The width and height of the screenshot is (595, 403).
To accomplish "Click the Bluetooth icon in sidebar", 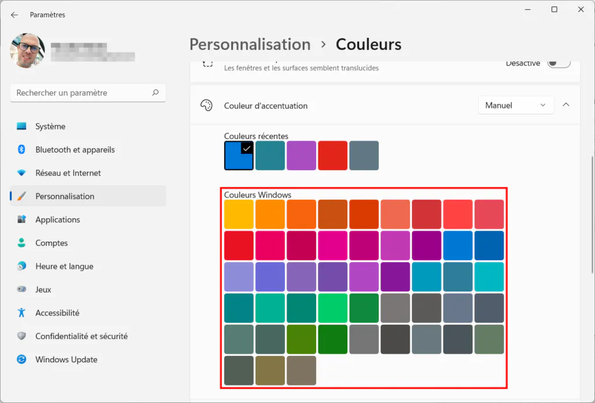I will pyautogui.click(x=21, y=149).
